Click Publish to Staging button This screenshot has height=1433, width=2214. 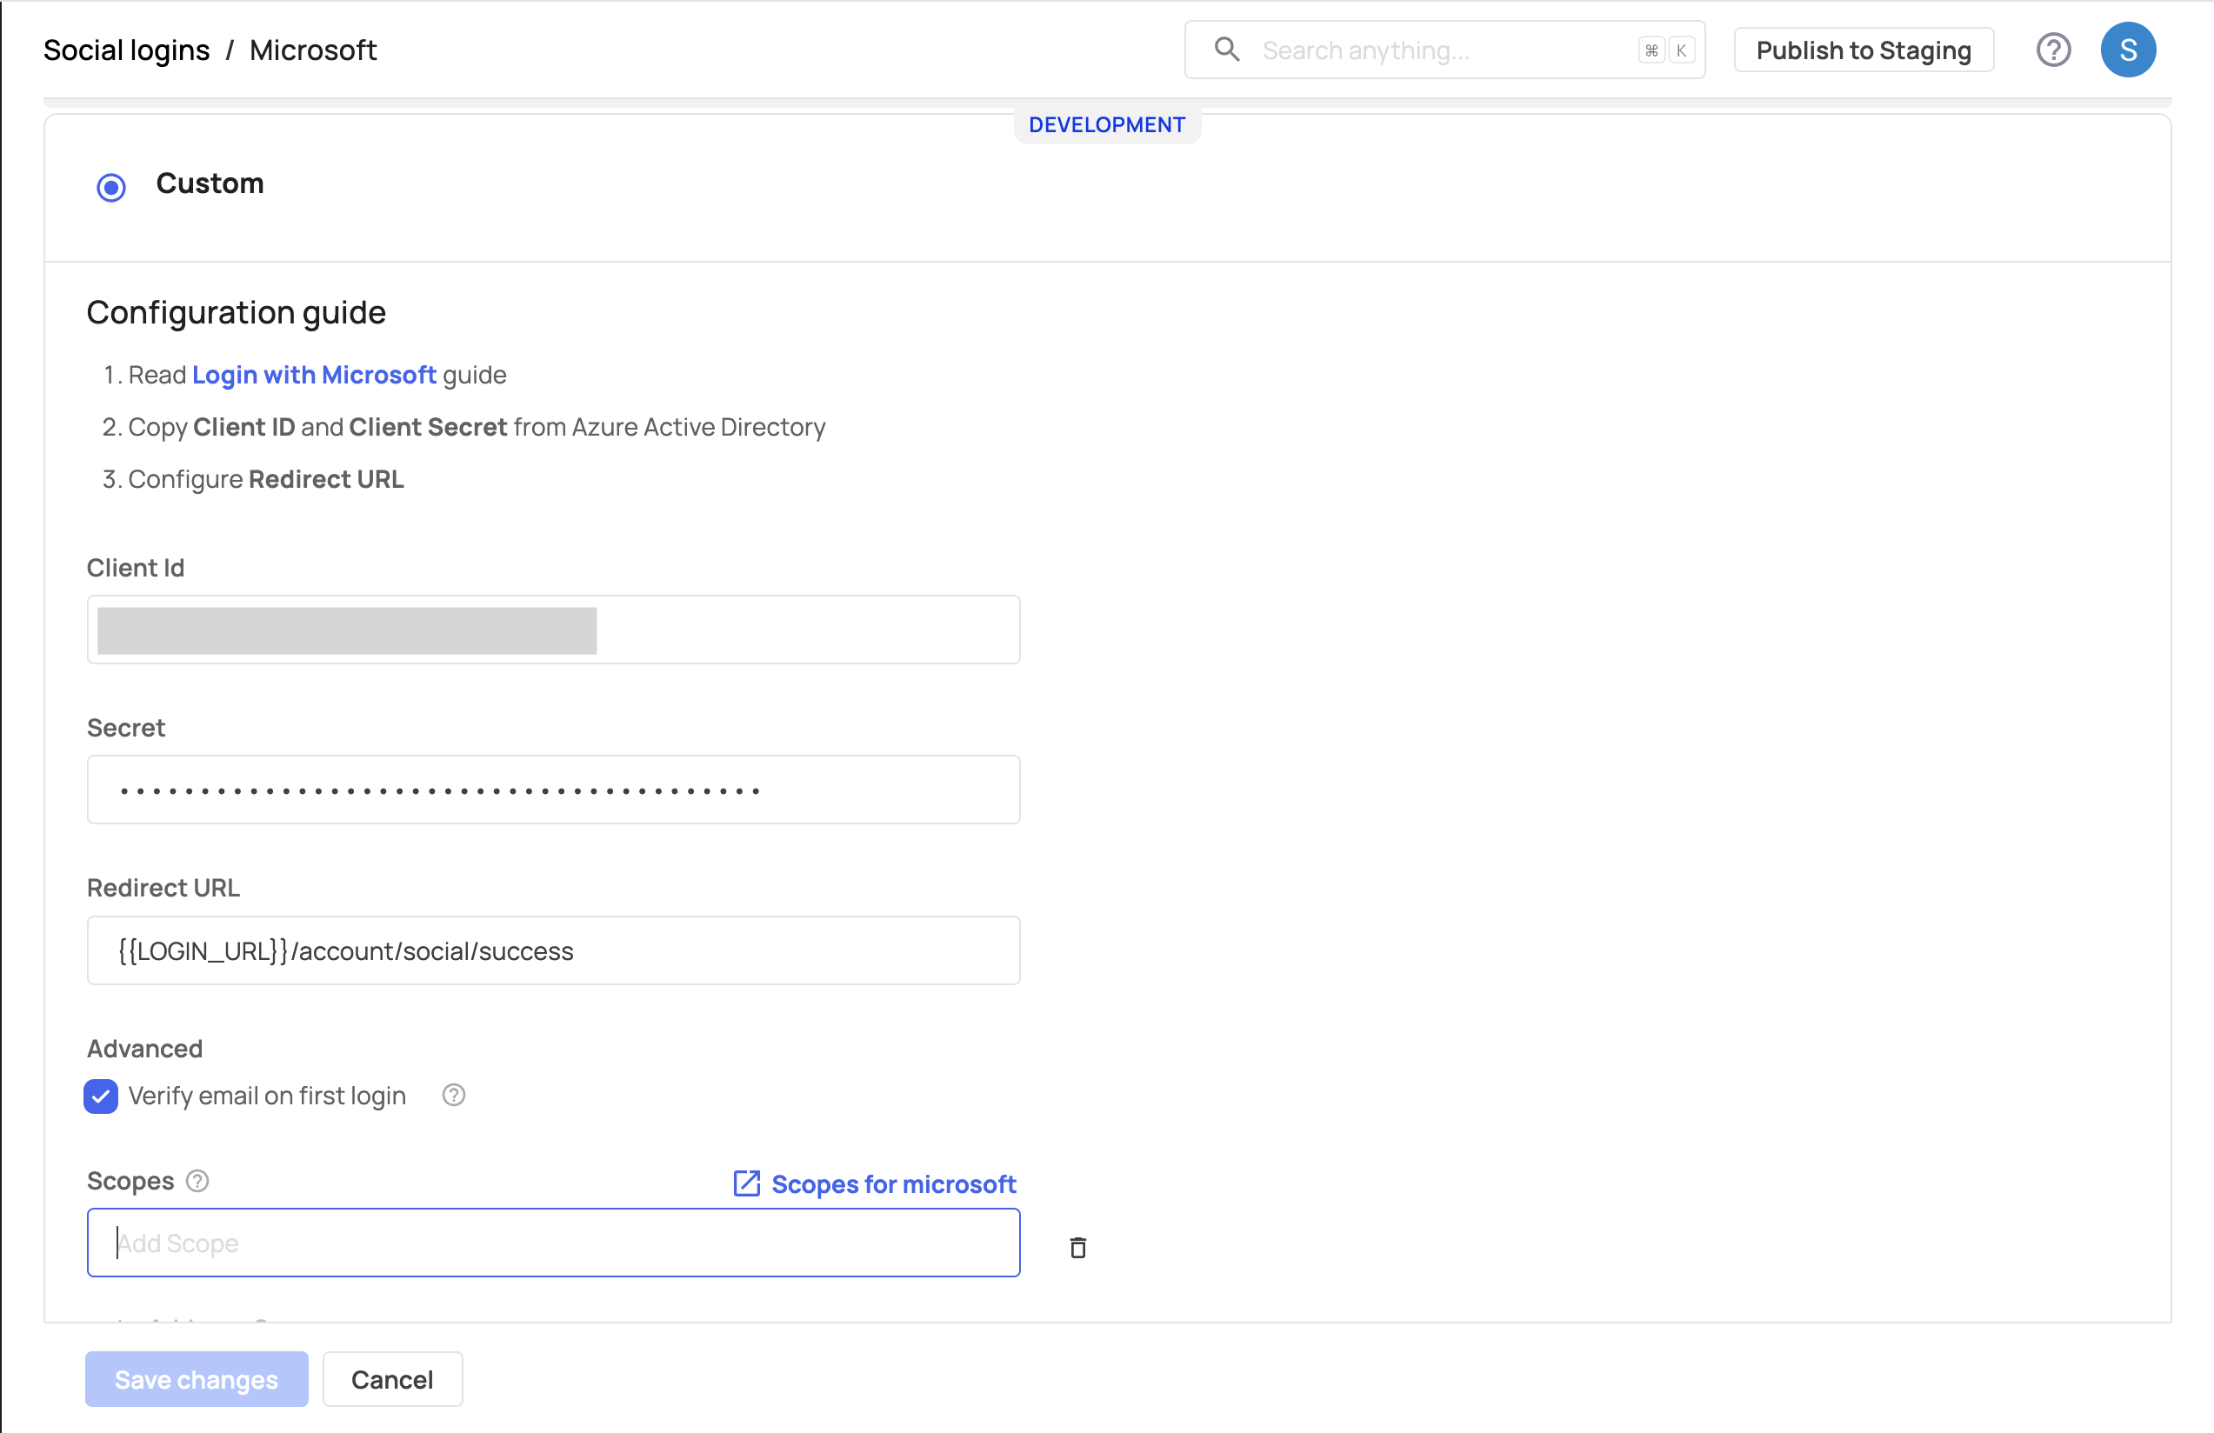tap(1864, 50)
